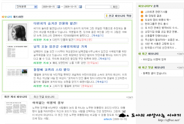This screenshot has height=124, width=184.
Task: Click the rank 9 badge beside 10년 뒤 서울은
Action: click(142, 44)
